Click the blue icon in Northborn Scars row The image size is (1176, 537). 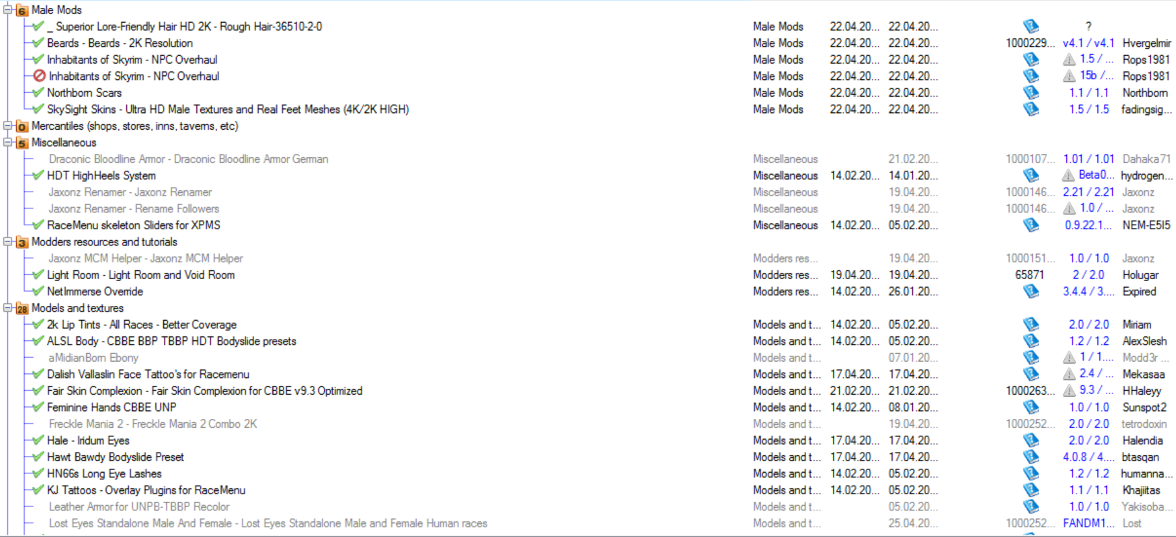tap(1030, 93)
